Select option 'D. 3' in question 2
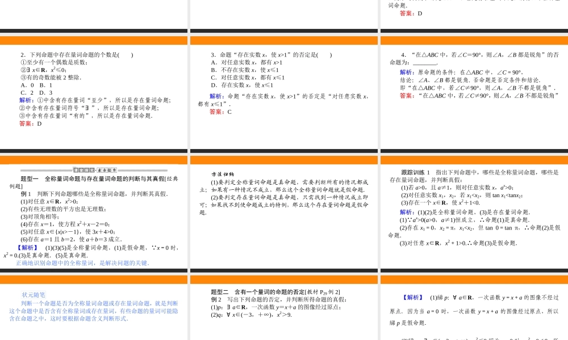This screenshot has height=340, width=568. tap(46, 93)
